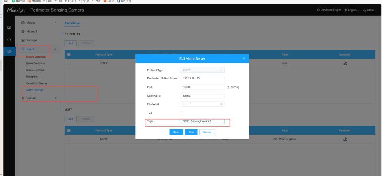Click the edit pencil for the HTTP row

(x=345, y=64)
